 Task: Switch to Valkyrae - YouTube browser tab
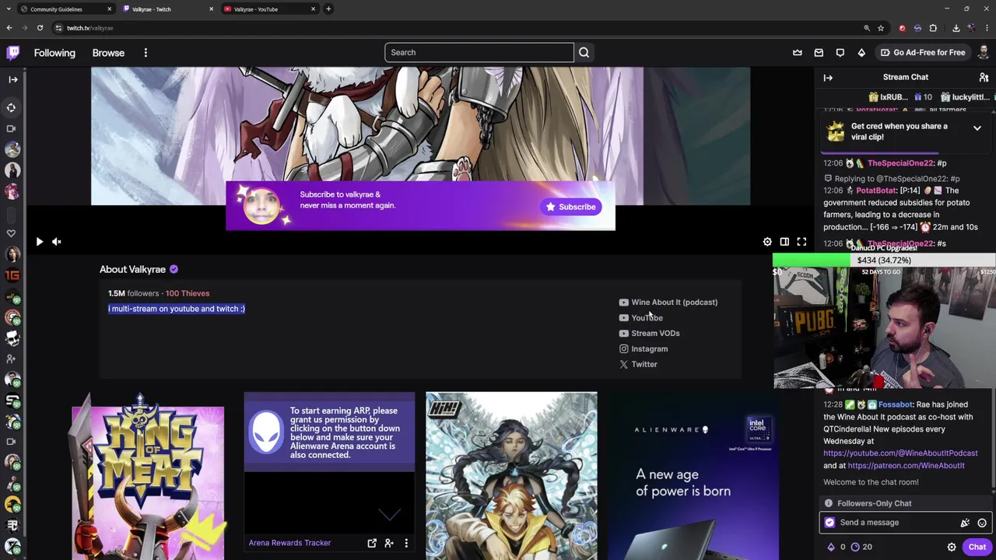coord(268,9)
